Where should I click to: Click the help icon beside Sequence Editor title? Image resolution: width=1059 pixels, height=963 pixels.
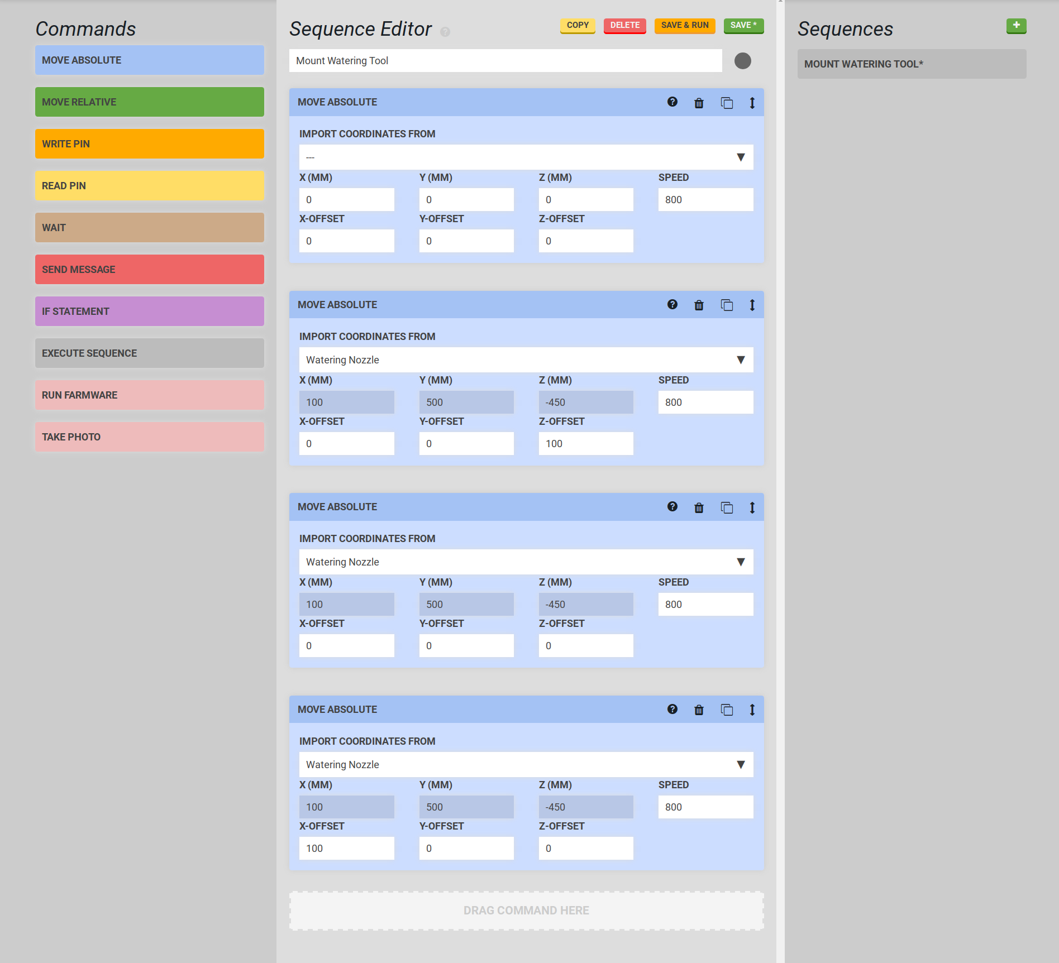pos(445,32)
